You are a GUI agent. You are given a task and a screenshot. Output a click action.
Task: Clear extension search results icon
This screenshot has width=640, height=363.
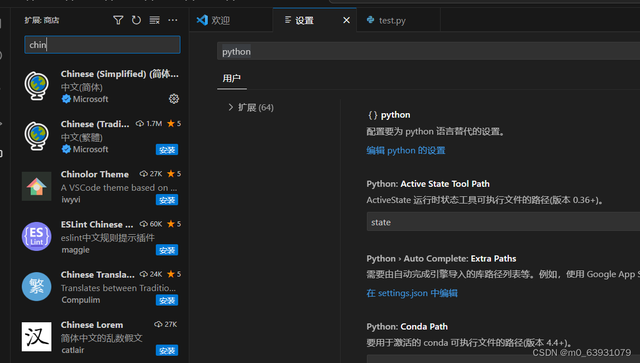(154, 20)
